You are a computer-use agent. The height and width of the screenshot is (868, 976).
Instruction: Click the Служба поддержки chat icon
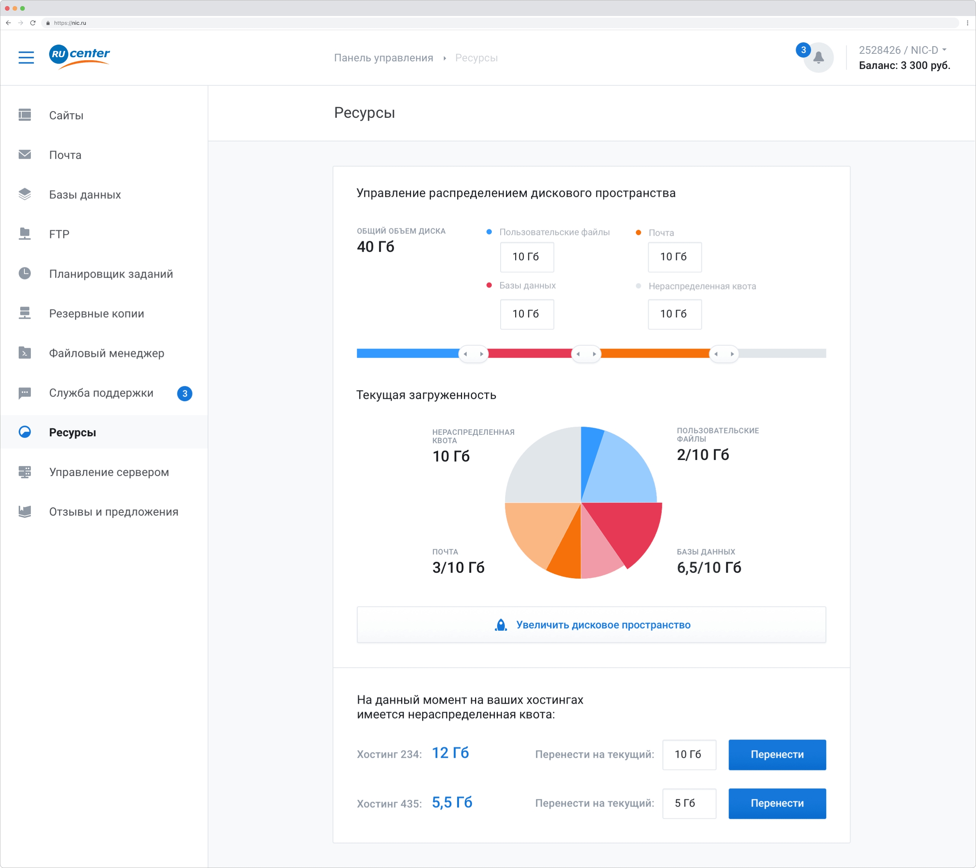tap(25, 393)
